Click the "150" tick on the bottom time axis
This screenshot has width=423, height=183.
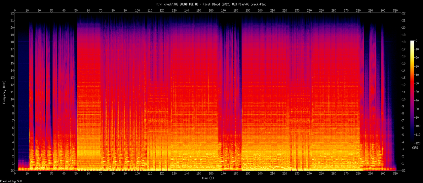tap(199, 173)
